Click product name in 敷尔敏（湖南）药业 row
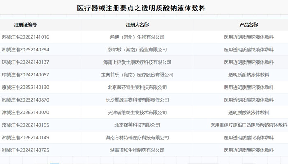The image size is (288, 164). [x=249, y=50]
